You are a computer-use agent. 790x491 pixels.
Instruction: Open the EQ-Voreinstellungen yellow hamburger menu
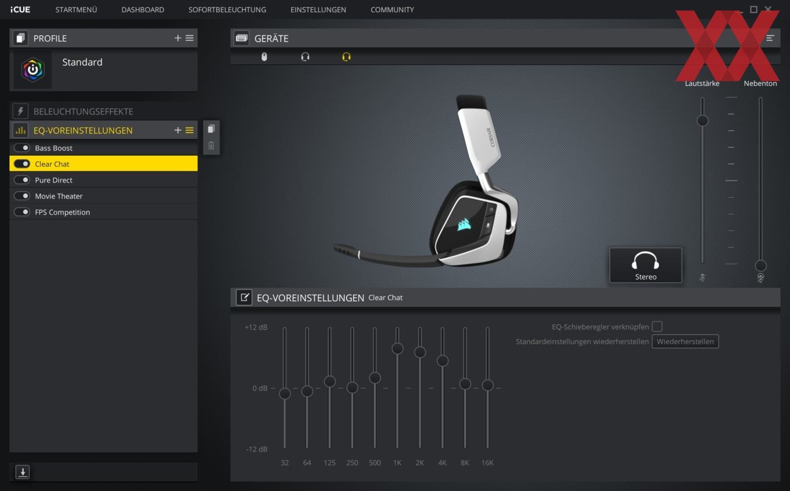189,130
